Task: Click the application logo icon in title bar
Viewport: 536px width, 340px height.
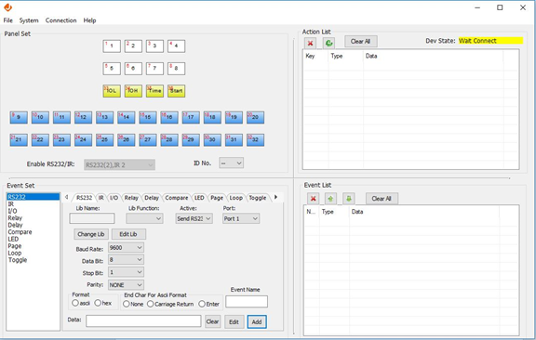Action: pyautogui.click(x=7, y=7)
